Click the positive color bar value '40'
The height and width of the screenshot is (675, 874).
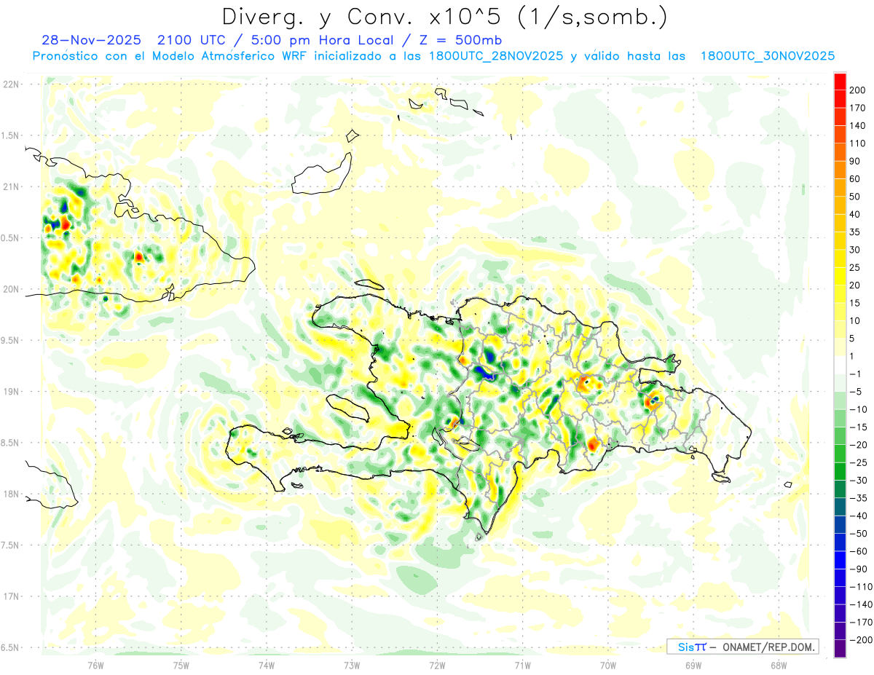coord(855,214)
